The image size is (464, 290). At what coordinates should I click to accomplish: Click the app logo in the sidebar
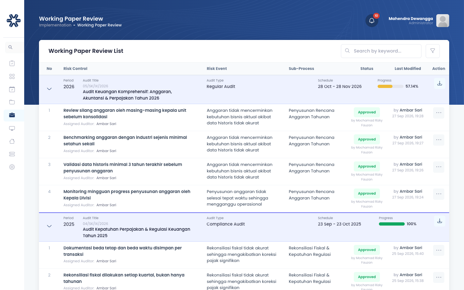point(14,20)
